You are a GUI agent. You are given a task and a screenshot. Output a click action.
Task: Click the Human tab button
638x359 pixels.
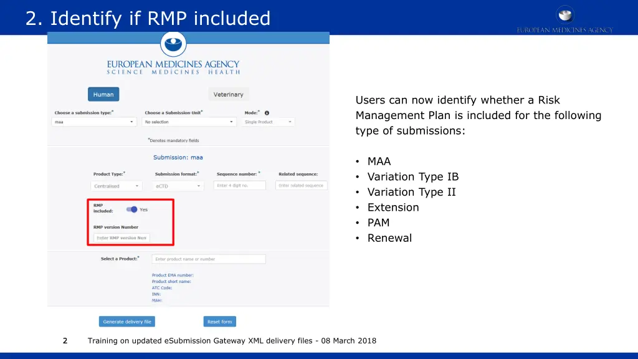103,95
